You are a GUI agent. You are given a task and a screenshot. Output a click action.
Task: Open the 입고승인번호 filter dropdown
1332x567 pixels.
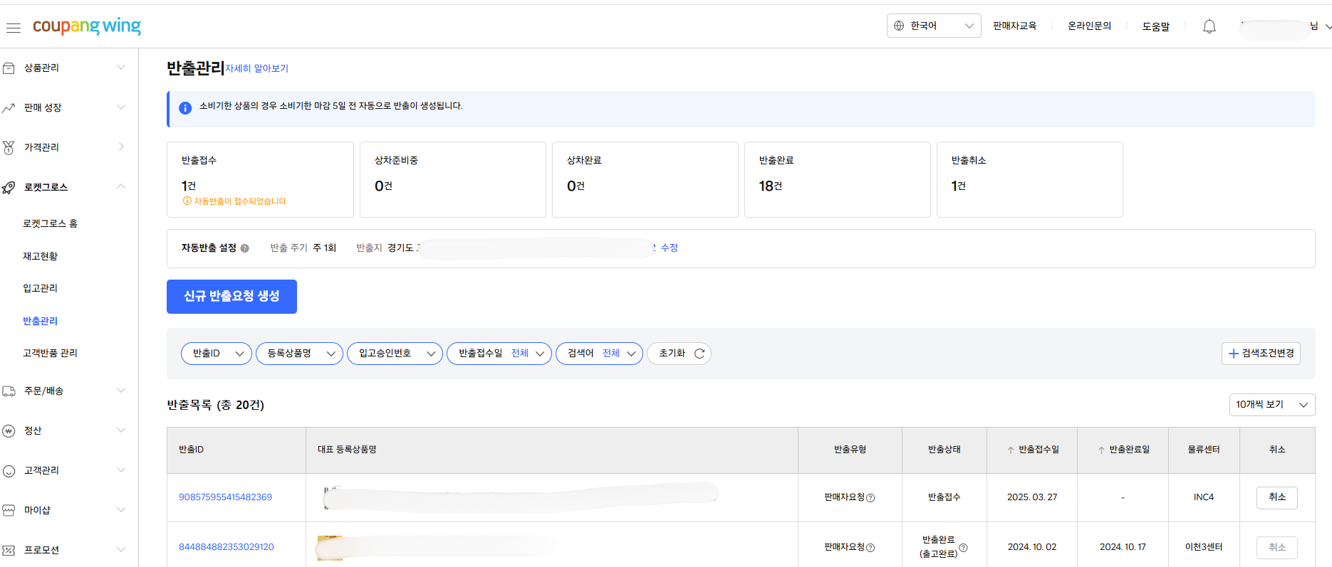click(395, 354)
